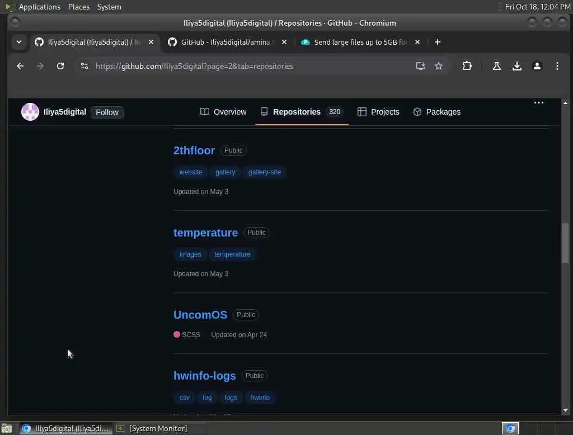The image size is (573, 435).
Task: Click the clock in the top panel
Action: 538,7
